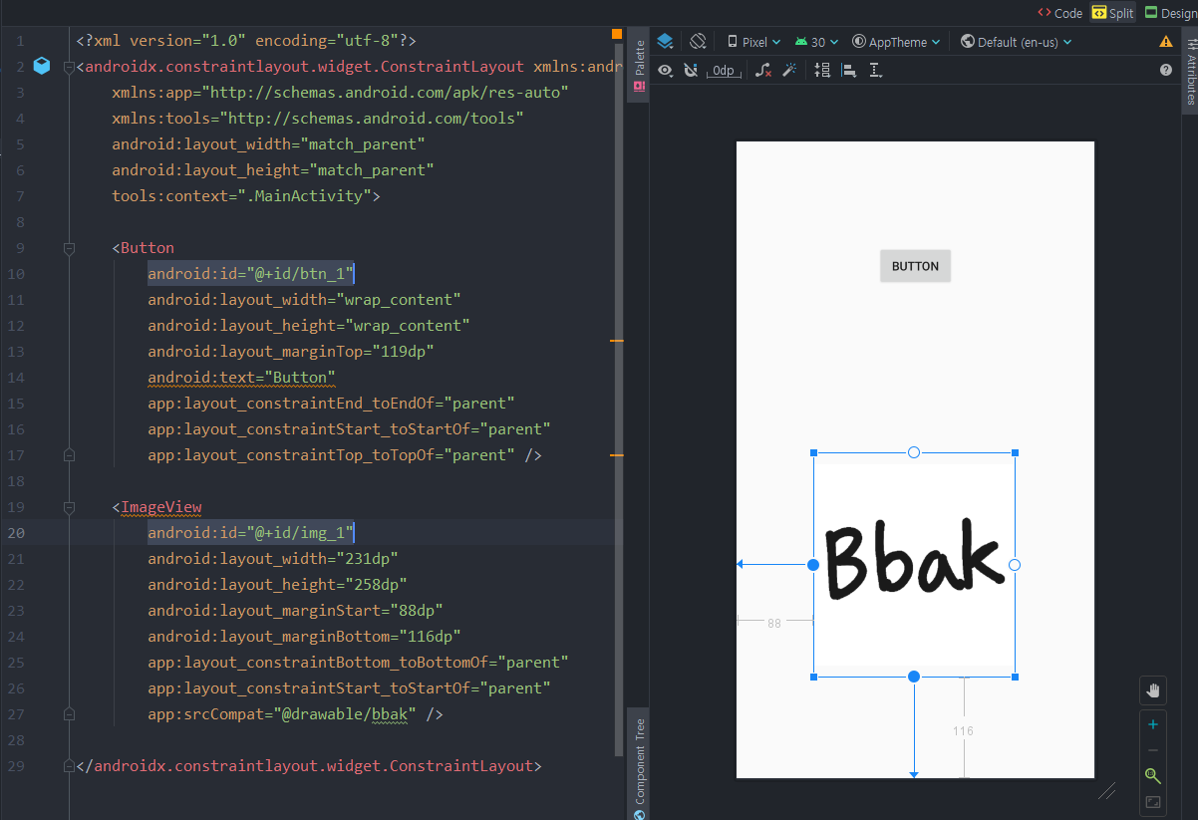Open the Pixel device dropdown
Viewport: 1198px width, 820px height.
(753, 42)
